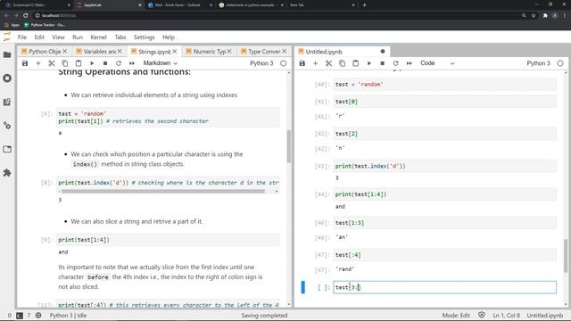Copy selected cell in Untitled notebook

point(343,63)
